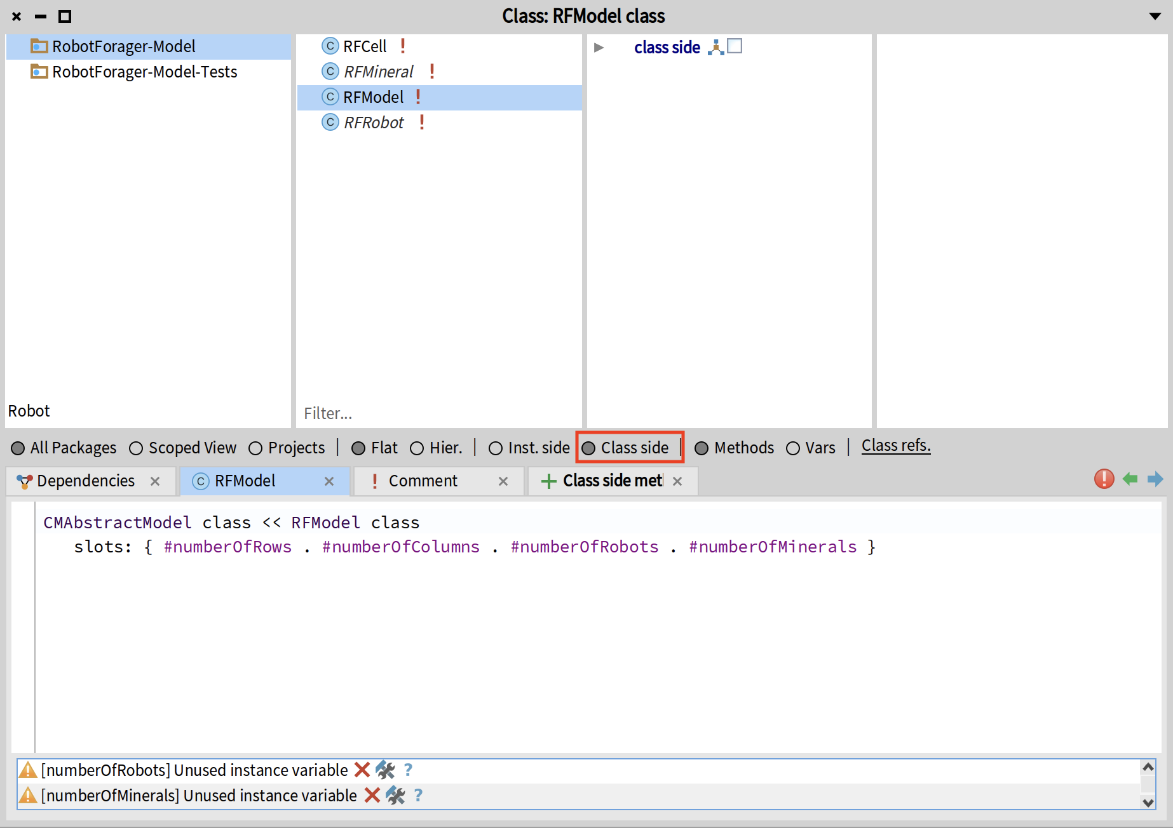
Task: Switch to Hier. class view
Action: point(417,448)
